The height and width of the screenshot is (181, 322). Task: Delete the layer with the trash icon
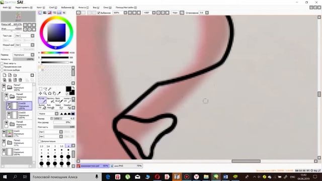coord(20,80)
